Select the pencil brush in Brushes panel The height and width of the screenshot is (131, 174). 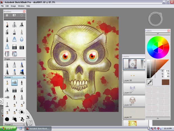[x=7, y=25]
